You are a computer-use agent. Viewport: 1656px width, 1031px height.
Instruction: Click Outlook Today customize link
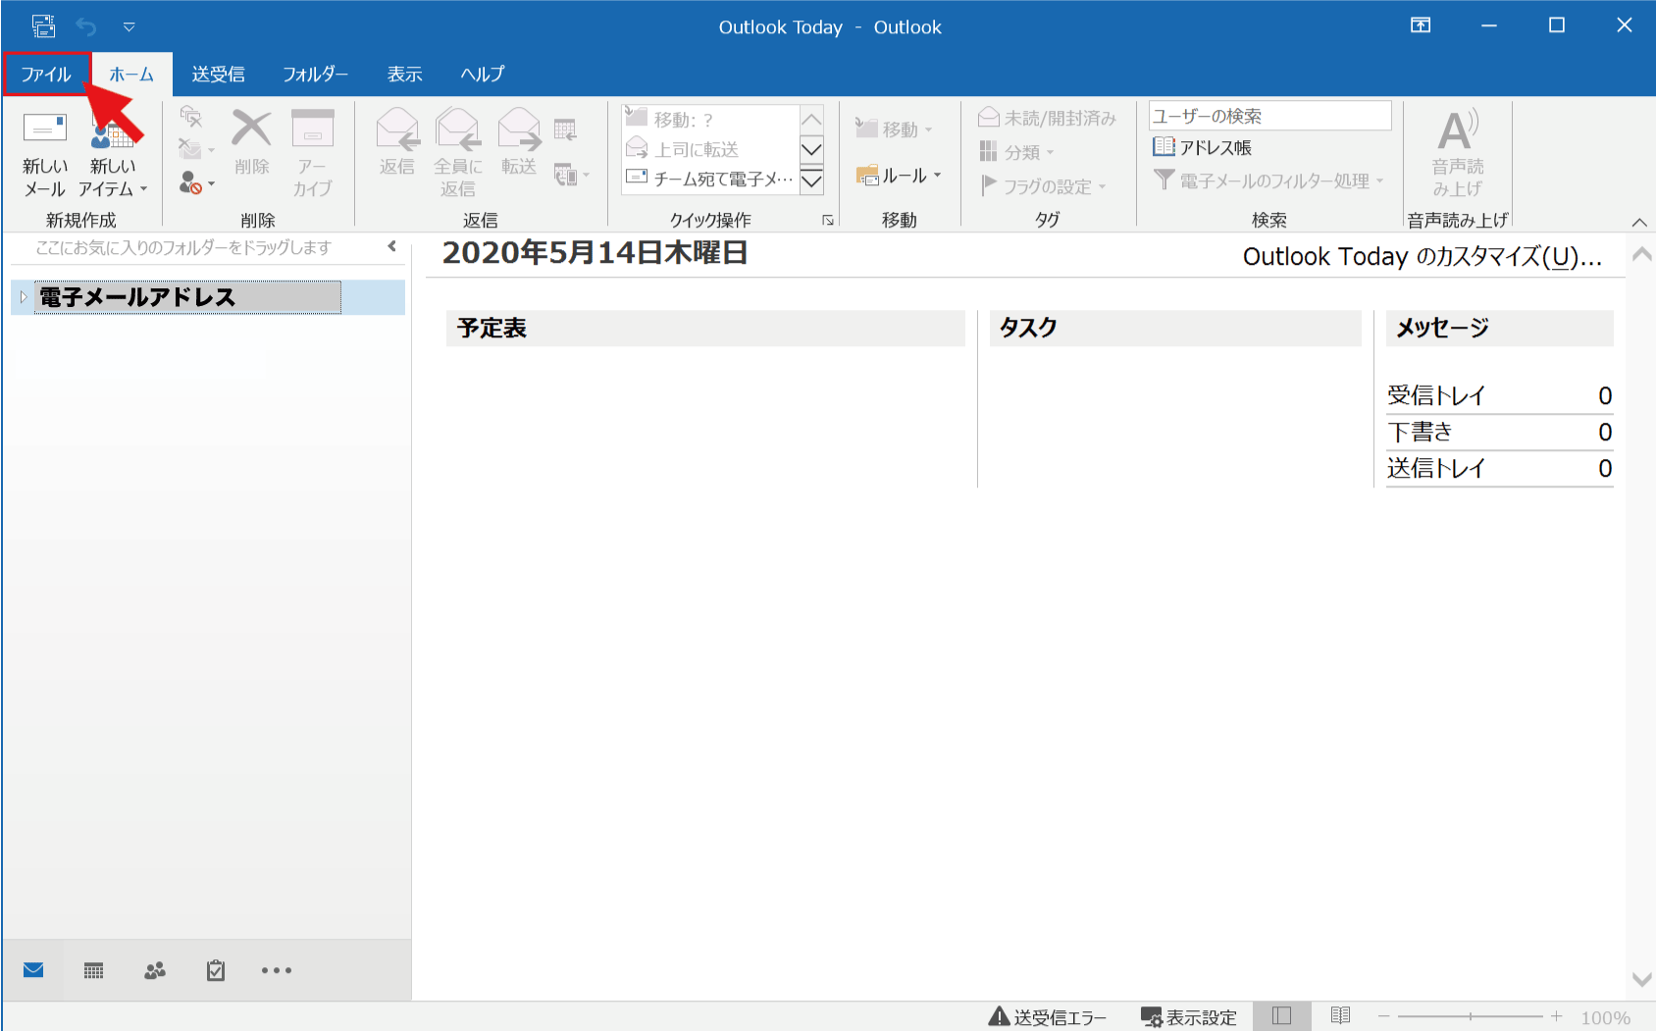(1422, 257)
